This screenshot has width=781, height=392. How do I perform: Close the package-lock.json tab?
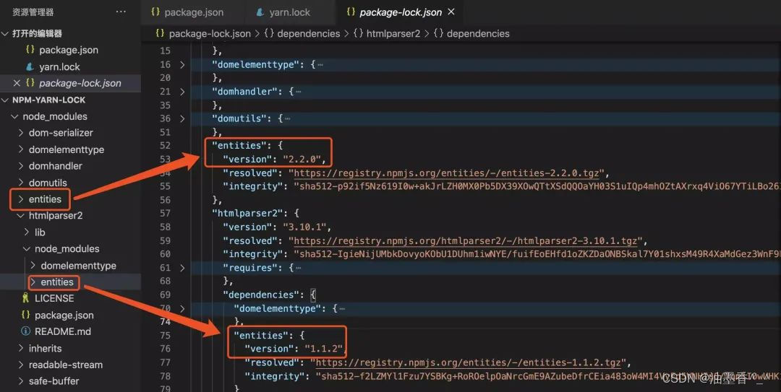(x=451, y=12)
